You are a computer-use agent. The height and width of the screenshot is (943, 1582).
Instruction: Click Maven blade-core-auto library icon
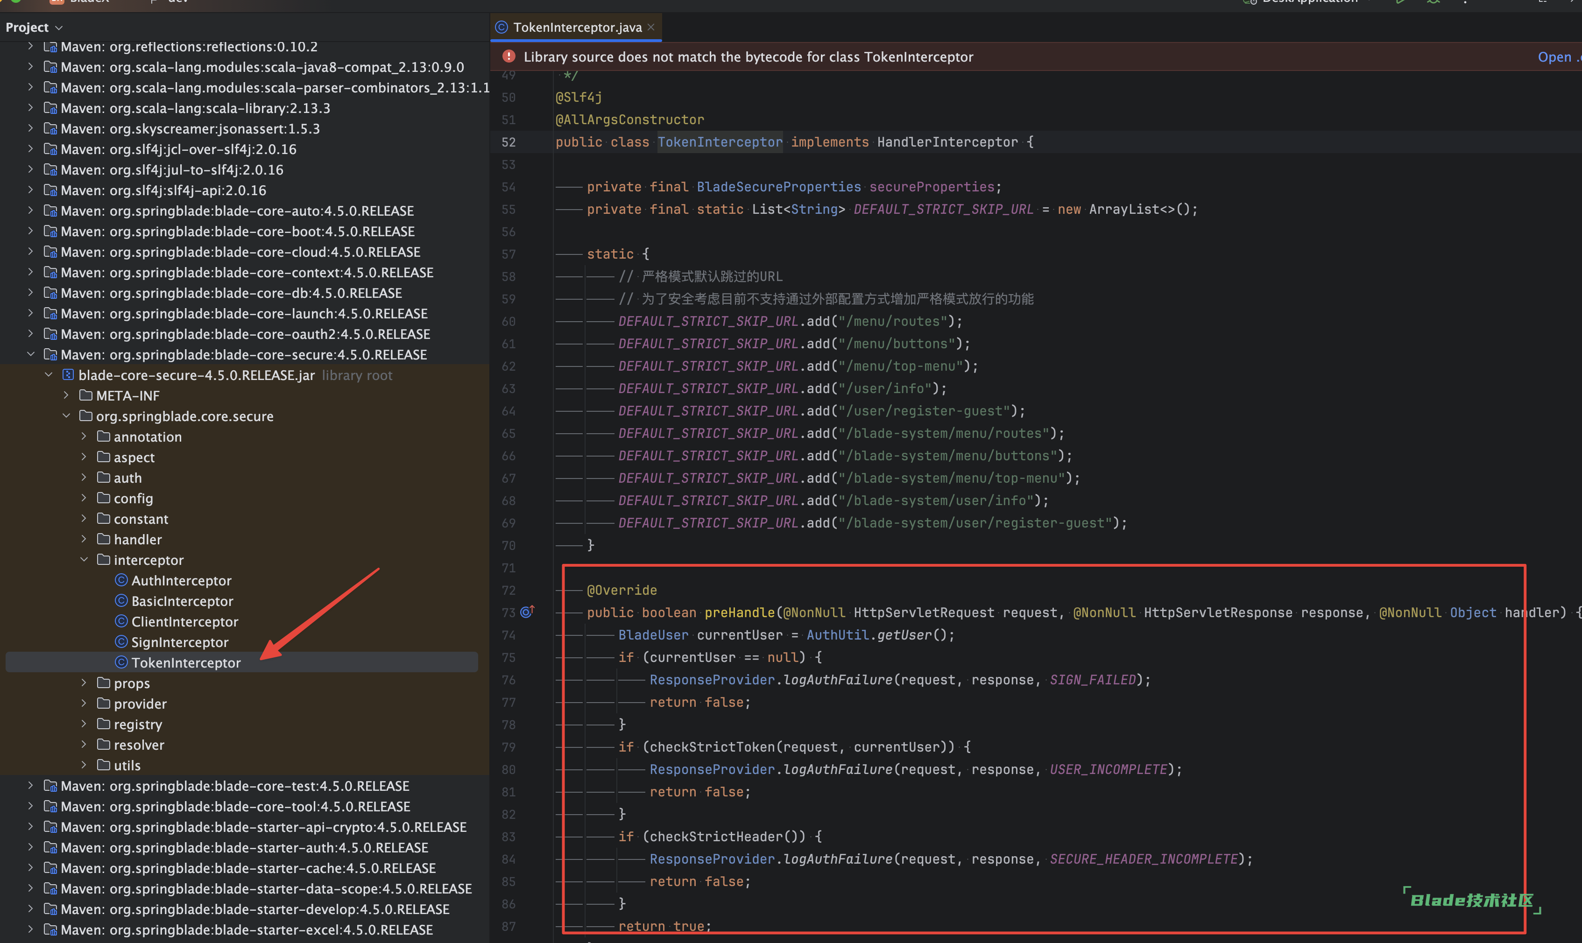point(50,211)
